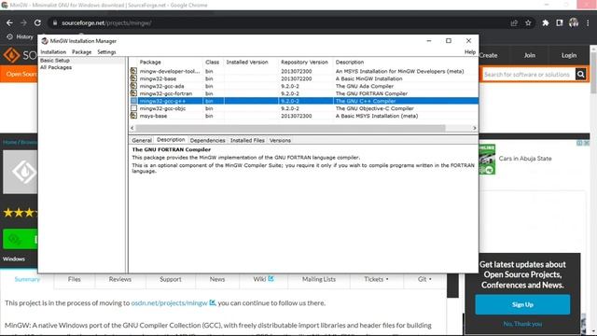Select All Packages in the left pane
The height and width of the screenshot is (336, 597).
pyautogui.click(x=56, y=67)
